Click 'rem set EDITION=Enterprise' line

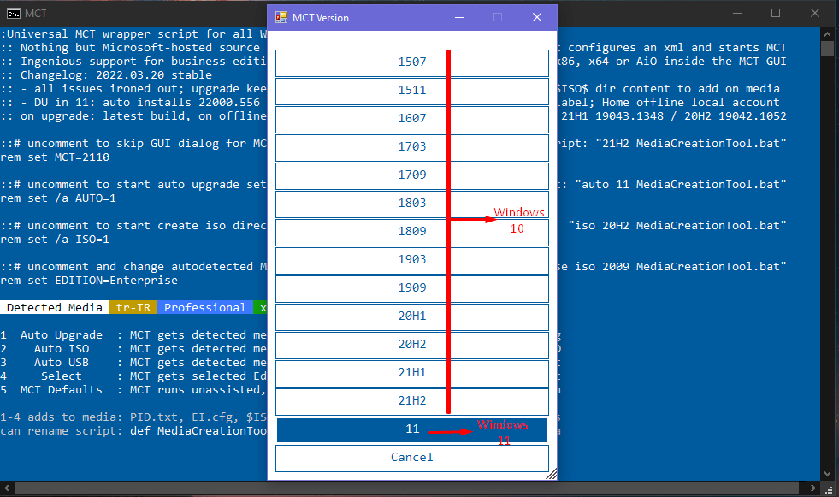89,281
